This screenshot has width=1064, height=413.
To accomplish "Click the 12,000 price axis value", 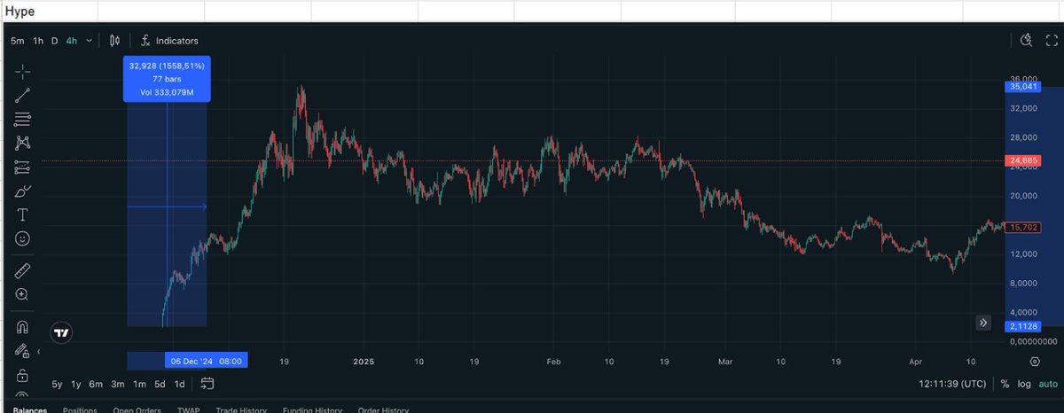I will (x=1025, y=254).
